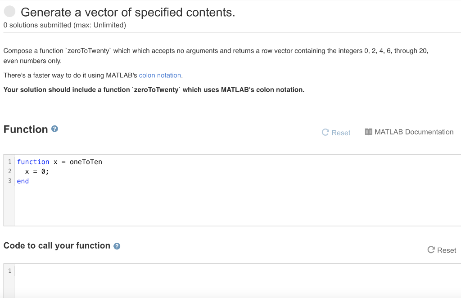Click line number 3 in Function editor gutter

(10, 181)
